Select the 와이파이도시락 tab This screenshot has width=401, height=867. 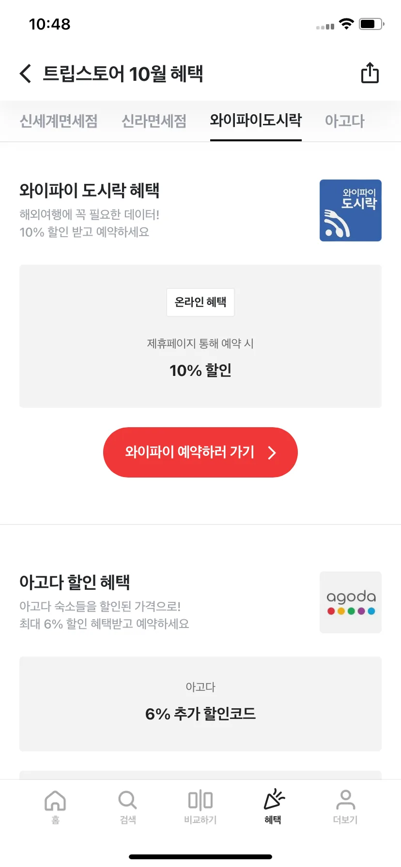pos(256,120)
